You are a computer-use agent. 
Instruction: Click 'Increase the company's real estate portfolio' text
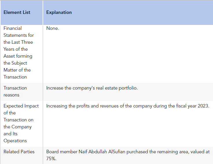click(x=92, y=88)
